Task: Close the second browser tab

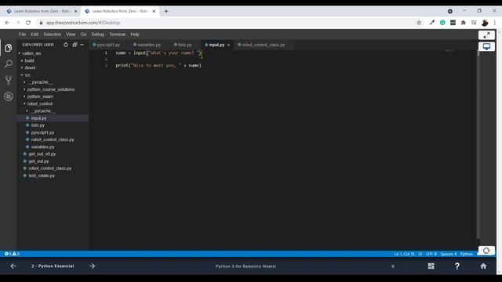Action: pyautogui.click(x=154, y=11)
